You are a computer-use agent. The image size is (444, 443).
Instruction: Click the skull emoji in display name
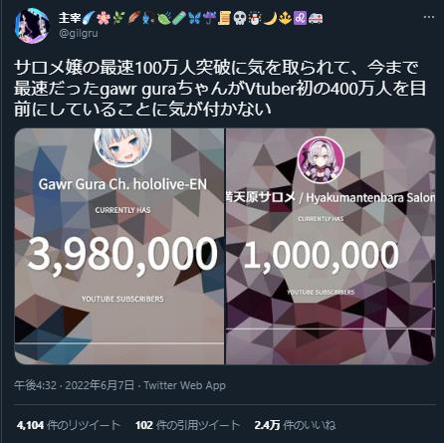coord(239,18)
